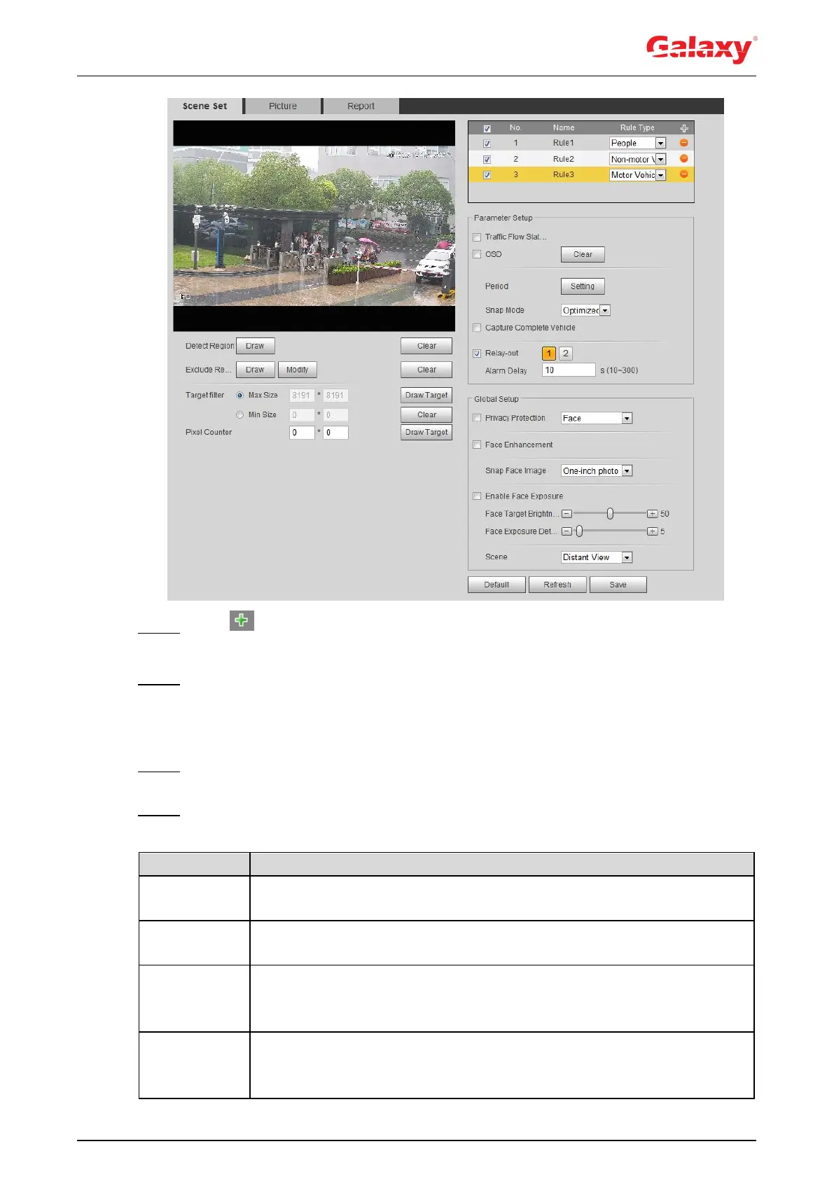Delete Rule1 with its orange minus icon
Viewport: 834px width, 1179px height.
[x=684, y=142]
